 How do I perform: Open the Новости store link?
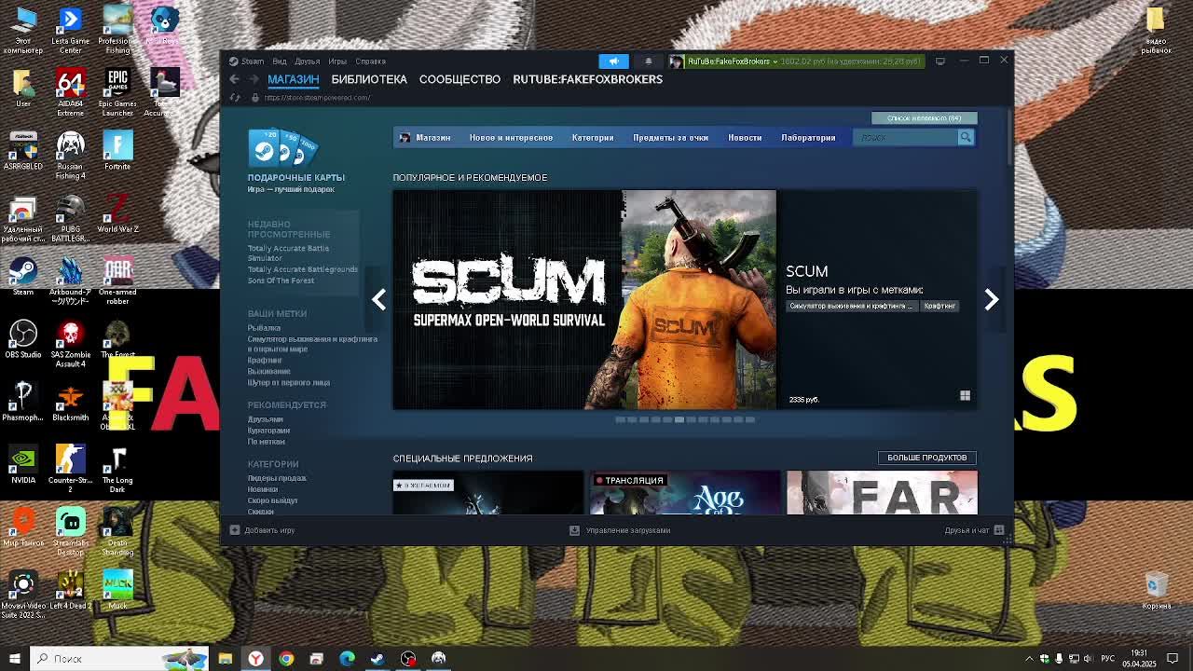[x=745, y=138]
